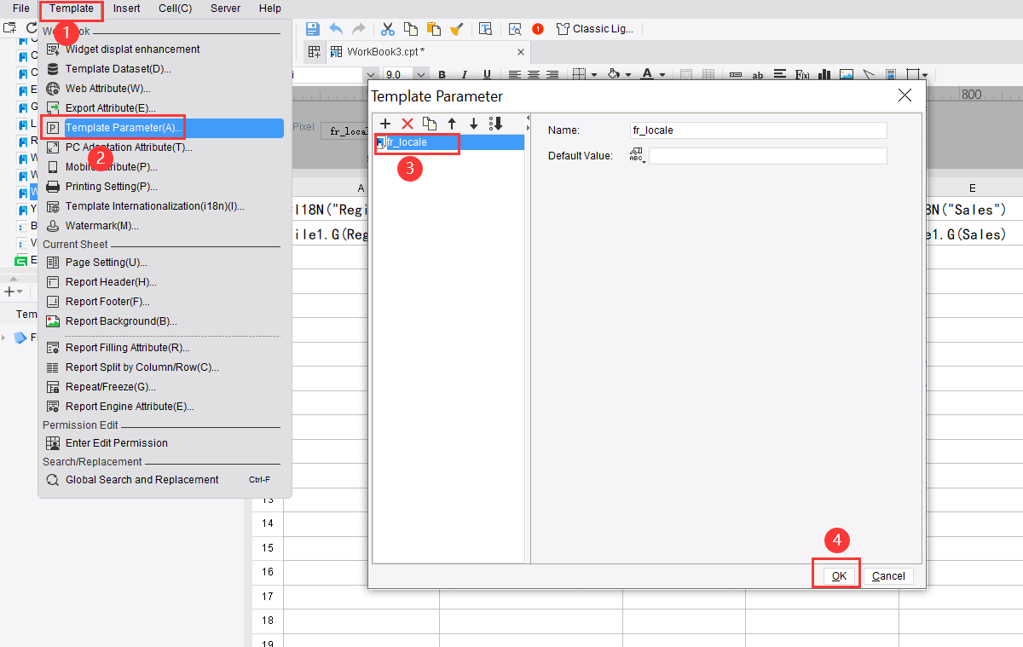Duplicate the fr_locale parameter with copy icon
The height and width of the screenshot is (647, 1023).
tap(430, 124)
